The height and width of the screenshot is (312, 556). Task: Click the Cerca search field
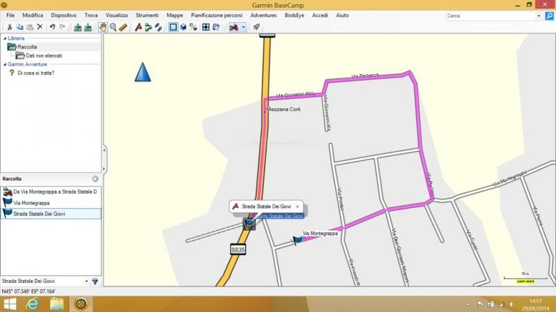point(491,16)
